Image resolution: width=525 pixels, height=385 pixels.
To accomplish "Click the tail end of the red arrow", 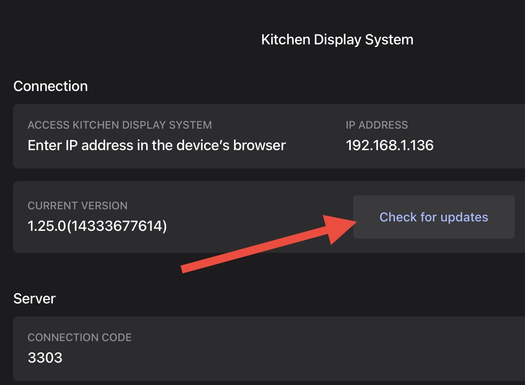I will coord(185,268).
